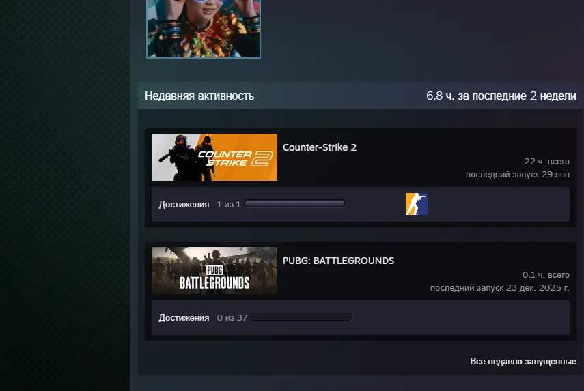
Task: Open the Counter-Strike 2 game title link
Action: [320, 147]
